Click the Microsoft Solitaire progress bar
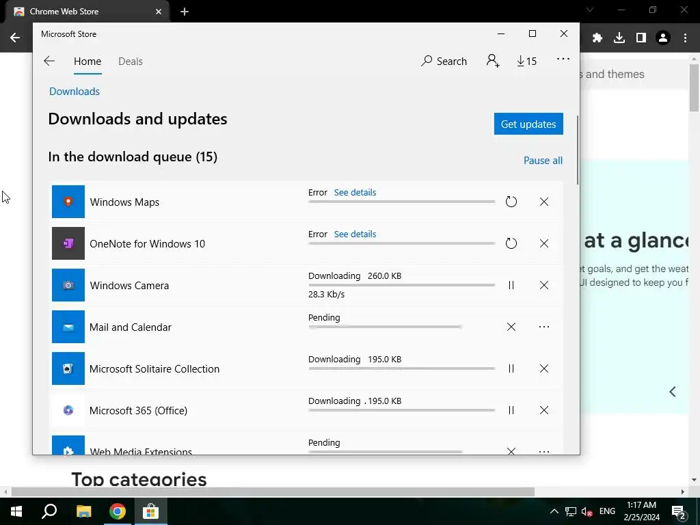This screenshot has height=525, width=700. pos(401,368)
